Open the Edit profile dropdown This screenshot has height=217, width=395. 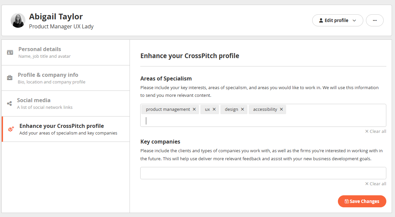[338, 20]
